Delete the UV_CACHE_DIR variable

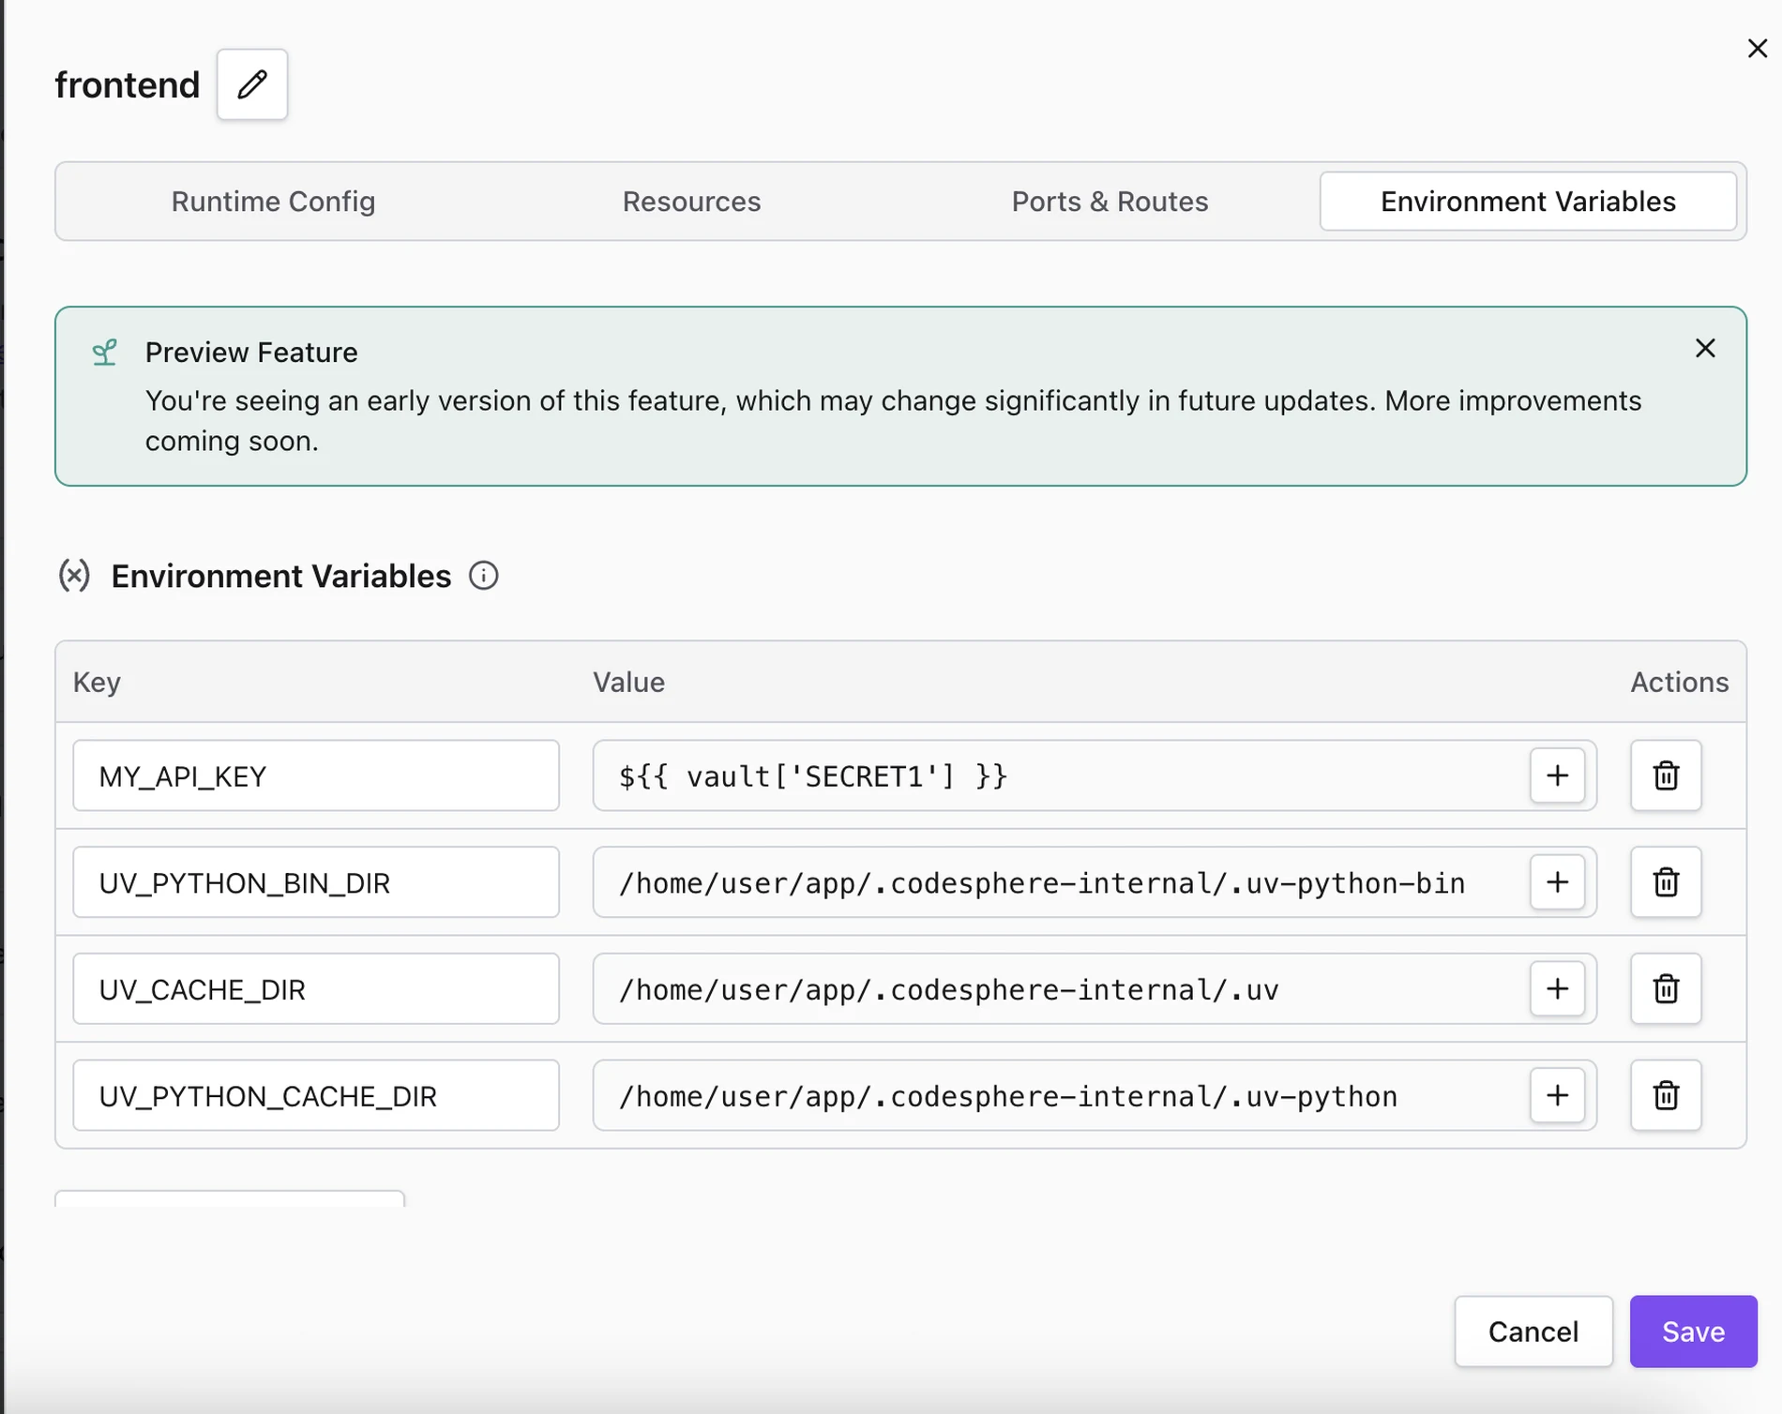click(x=1666, y=989)
